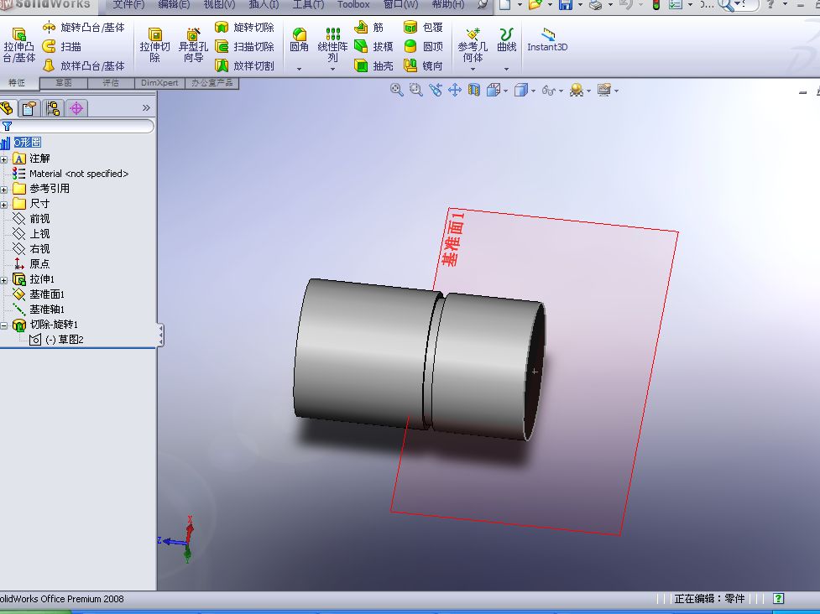The height and width of the screenshot is (614, 820).
Task: Open dropdown arrow below 圆角 fillet
Action: point(299,69)
